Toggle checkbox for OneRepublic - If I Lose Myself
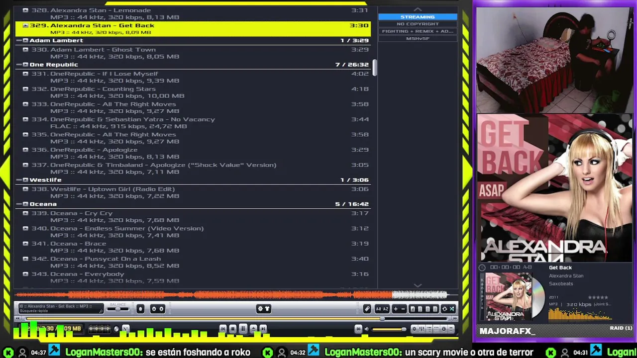The width and height of the screenshot is (637, 358). 25,74
